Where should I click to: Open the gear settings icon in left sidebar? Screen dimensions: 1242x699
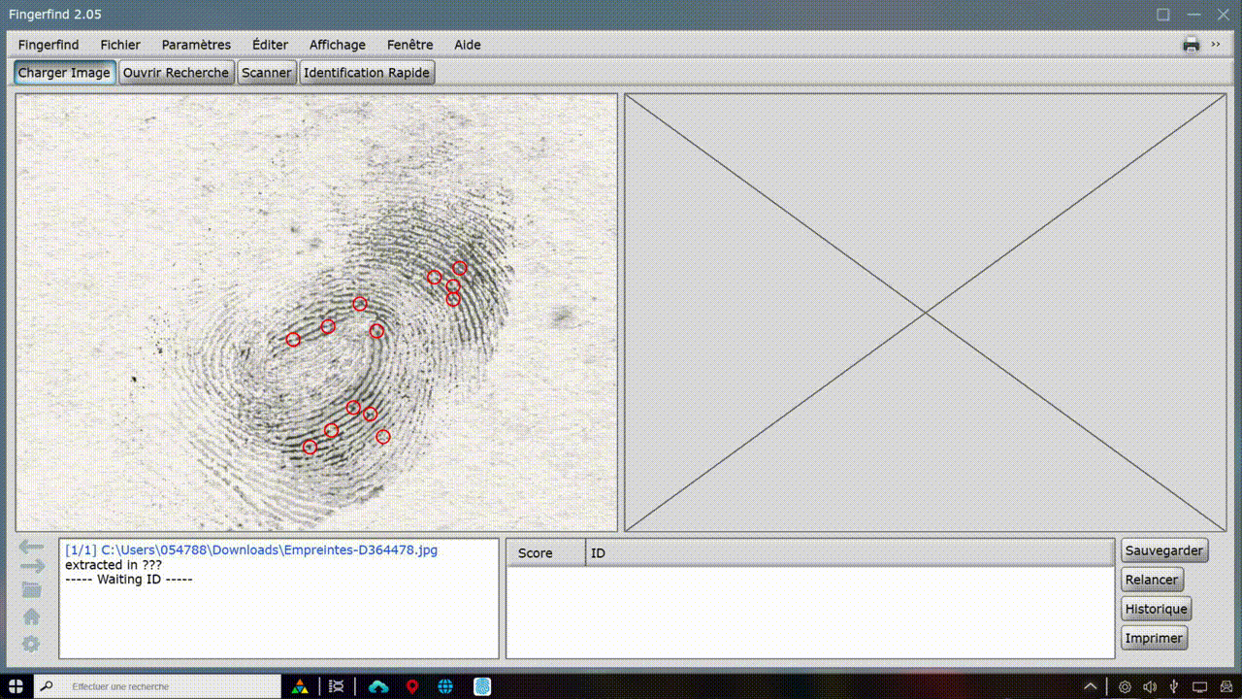tap(31, 644)
